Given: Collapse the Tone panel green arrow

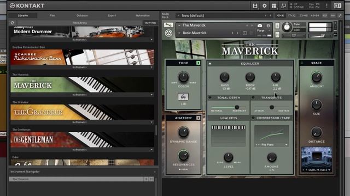Looking at the screenshot, I should click(x=198, y=63).
